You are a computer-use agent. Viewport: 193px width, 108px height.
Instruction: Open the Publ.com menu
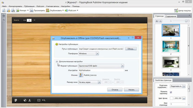(x=40, y=6)
